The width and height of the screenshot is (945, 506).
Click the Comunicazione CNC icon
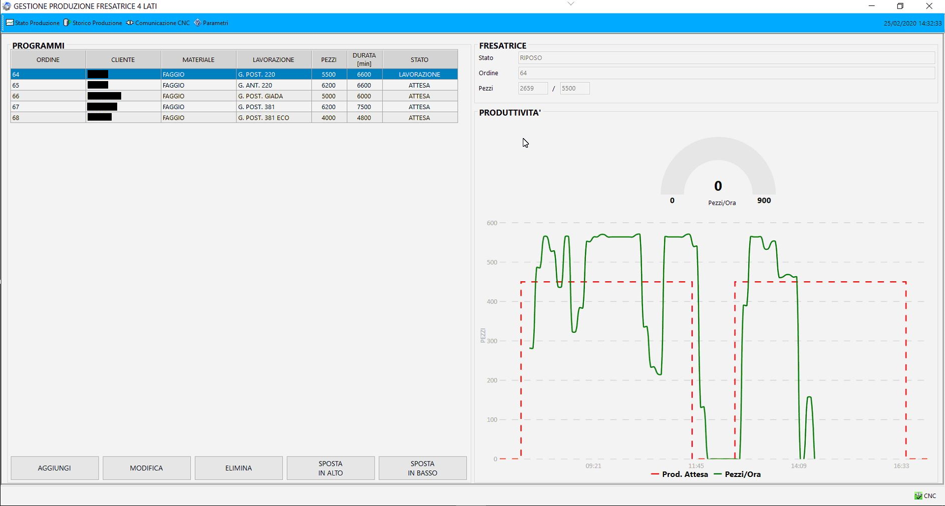tap(130, 23)
